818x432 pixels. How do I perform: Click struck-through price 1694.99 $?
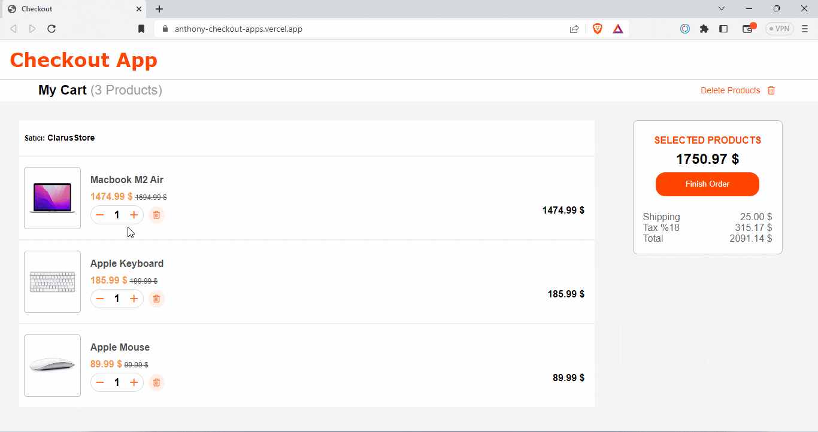(x=151, y=197)
